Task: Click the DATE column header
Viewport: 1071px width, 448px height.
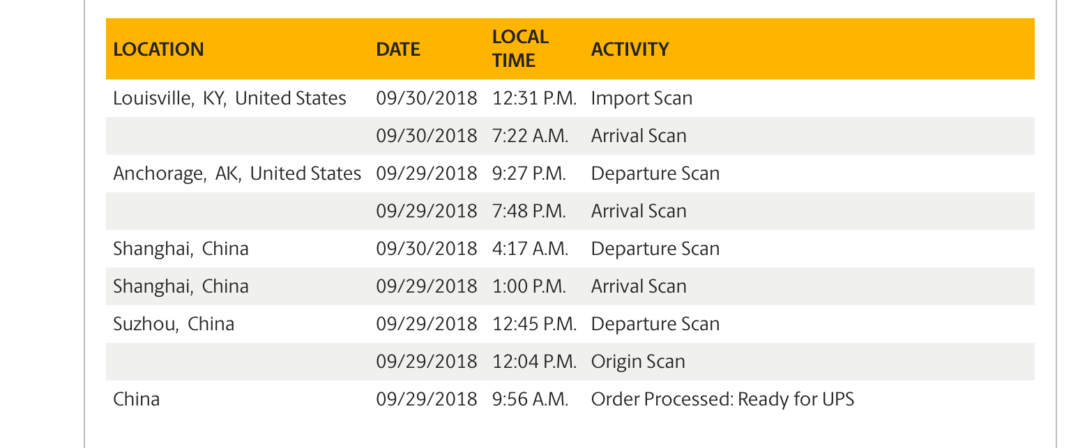Action: 398,49
